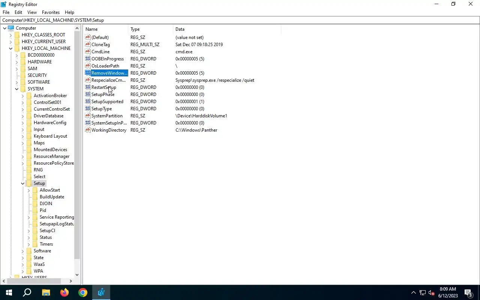Click tree pane scroll right arrow
The width and height of the screenshot is (480, 300).
click(70, 281)
